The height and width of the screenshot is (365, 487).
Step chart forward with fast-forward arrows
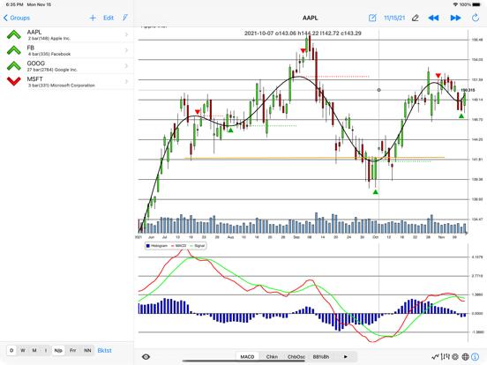click(455, 18)
